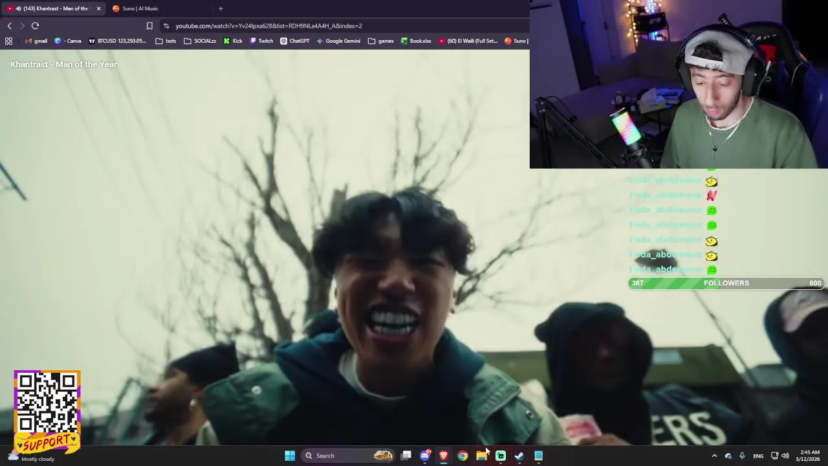The width and height of the screenshot is (828, 466).
Task: Open File Explorer from the taskbar
Action: [x=481, y=456]
